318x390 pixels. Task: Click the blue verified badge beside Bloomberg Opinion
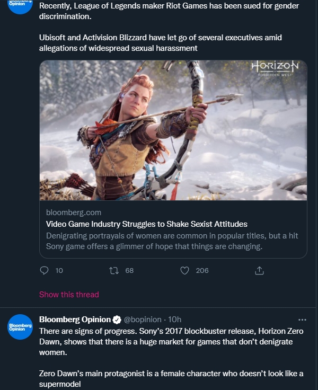117,320
